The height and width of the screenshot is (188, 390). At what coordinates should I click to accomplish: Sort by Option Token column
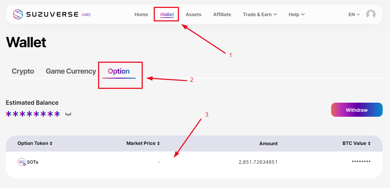point(35,143)
